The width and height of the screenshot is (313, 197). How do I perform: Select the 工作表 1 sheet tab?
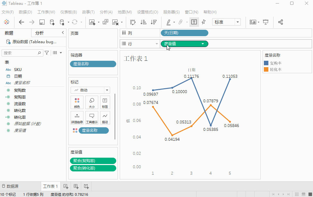(50, 186)
